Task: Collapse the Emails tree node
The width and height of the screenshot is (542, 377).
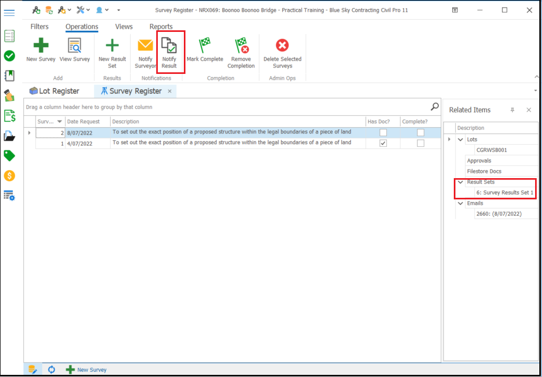Action: coord(460,203)
